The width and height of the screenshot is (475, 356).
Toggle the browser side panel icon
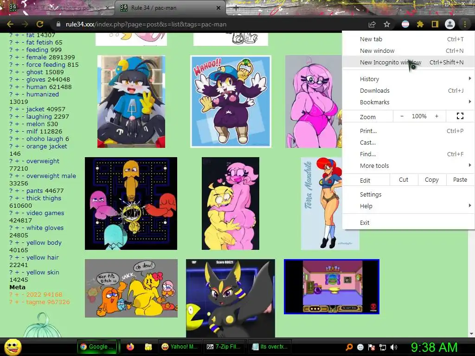[x=435, y=24]
